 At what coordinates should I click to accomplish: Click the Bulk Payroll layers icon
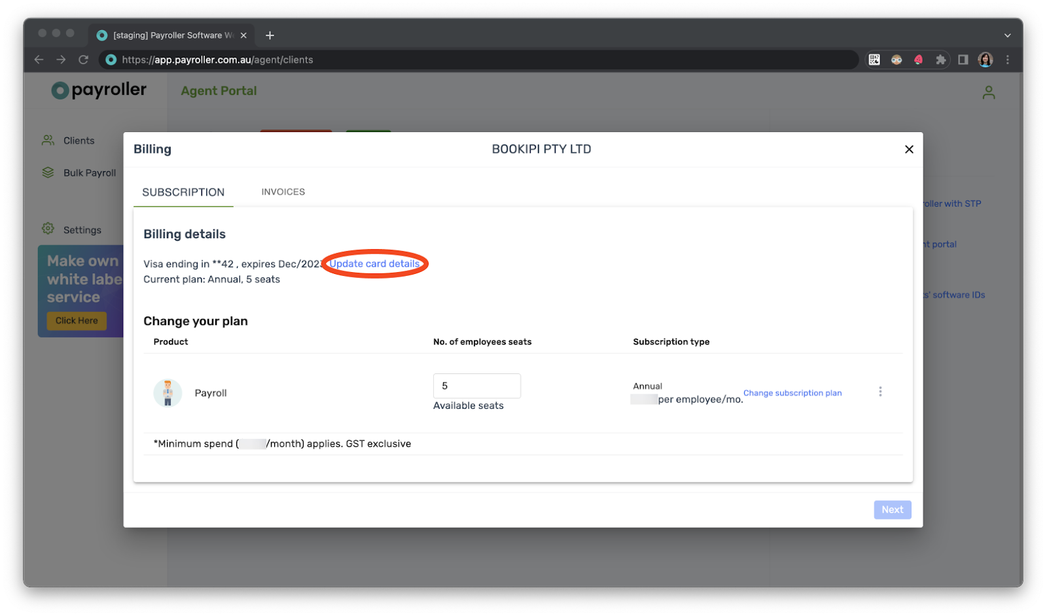48,173
